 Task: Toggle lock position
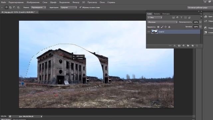(166, 27)
